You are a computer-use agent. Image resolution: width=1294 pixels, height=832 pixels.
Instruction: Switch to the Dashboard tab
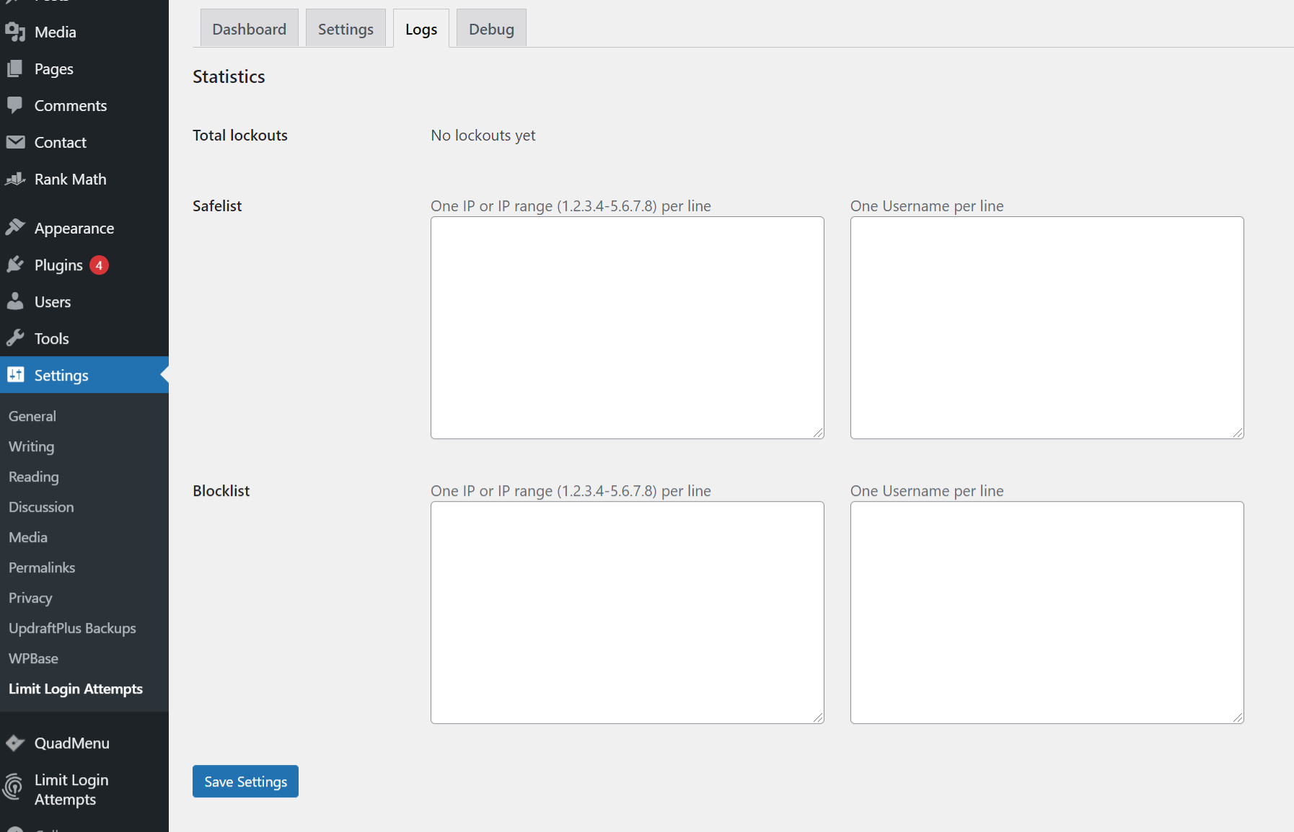[248, 28]
